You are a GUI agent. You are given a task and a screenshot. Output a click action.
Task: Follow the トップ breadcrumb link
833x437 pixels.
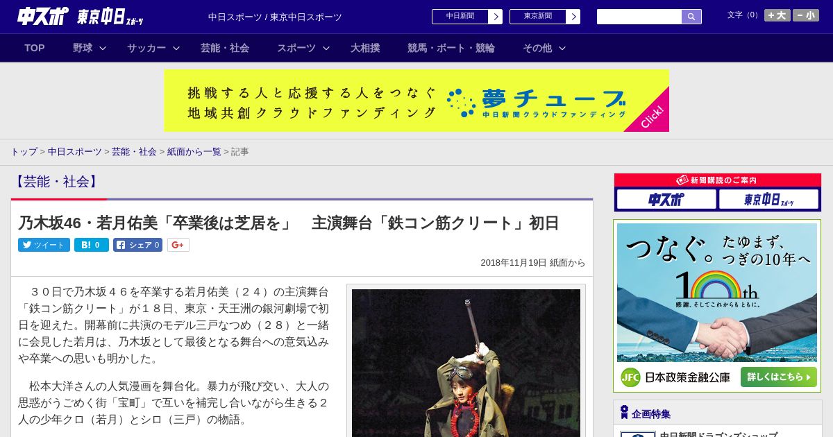pyautogui.click(x=24, y=151)
